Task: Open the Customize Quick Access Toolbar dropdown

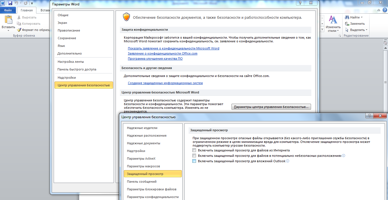Action: [x=31, y=3]
